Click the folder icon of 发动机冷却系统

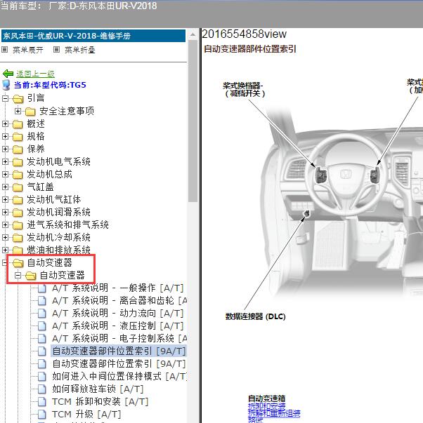(18, 238)
